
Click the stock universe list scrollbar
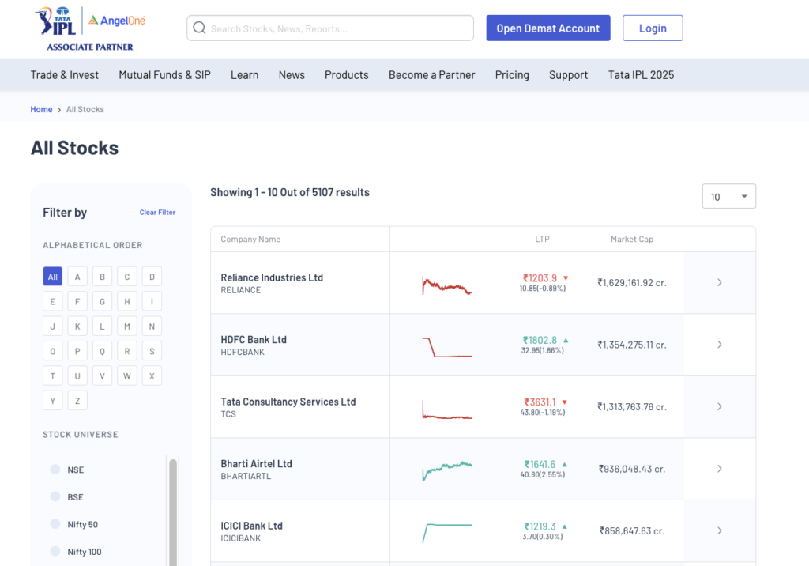tap(173, 511)
